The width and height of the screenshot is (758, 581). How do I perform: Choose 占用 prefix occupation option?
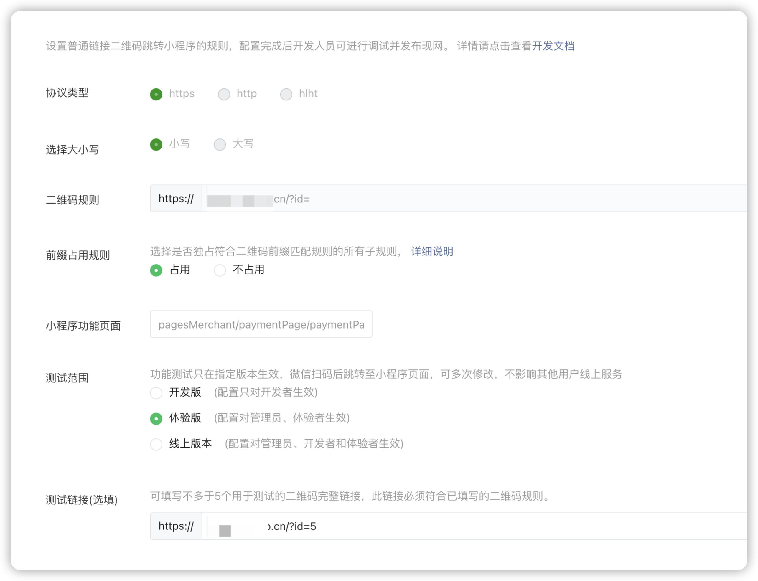point(156,270)
